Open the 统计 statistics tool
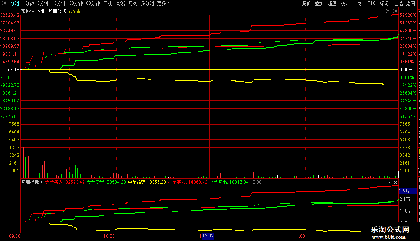 345,3
